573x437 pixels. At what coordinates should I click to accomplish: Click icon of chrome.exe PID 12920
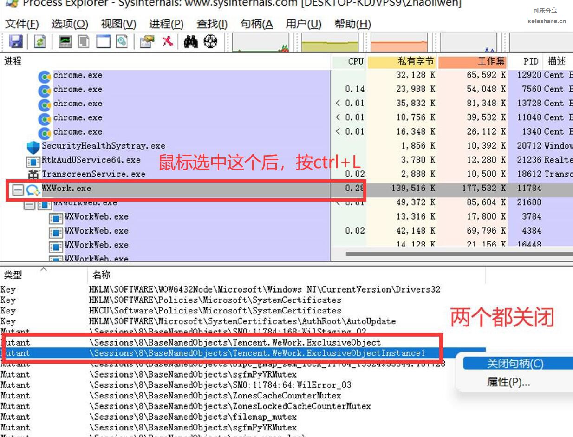pos(45,77)
